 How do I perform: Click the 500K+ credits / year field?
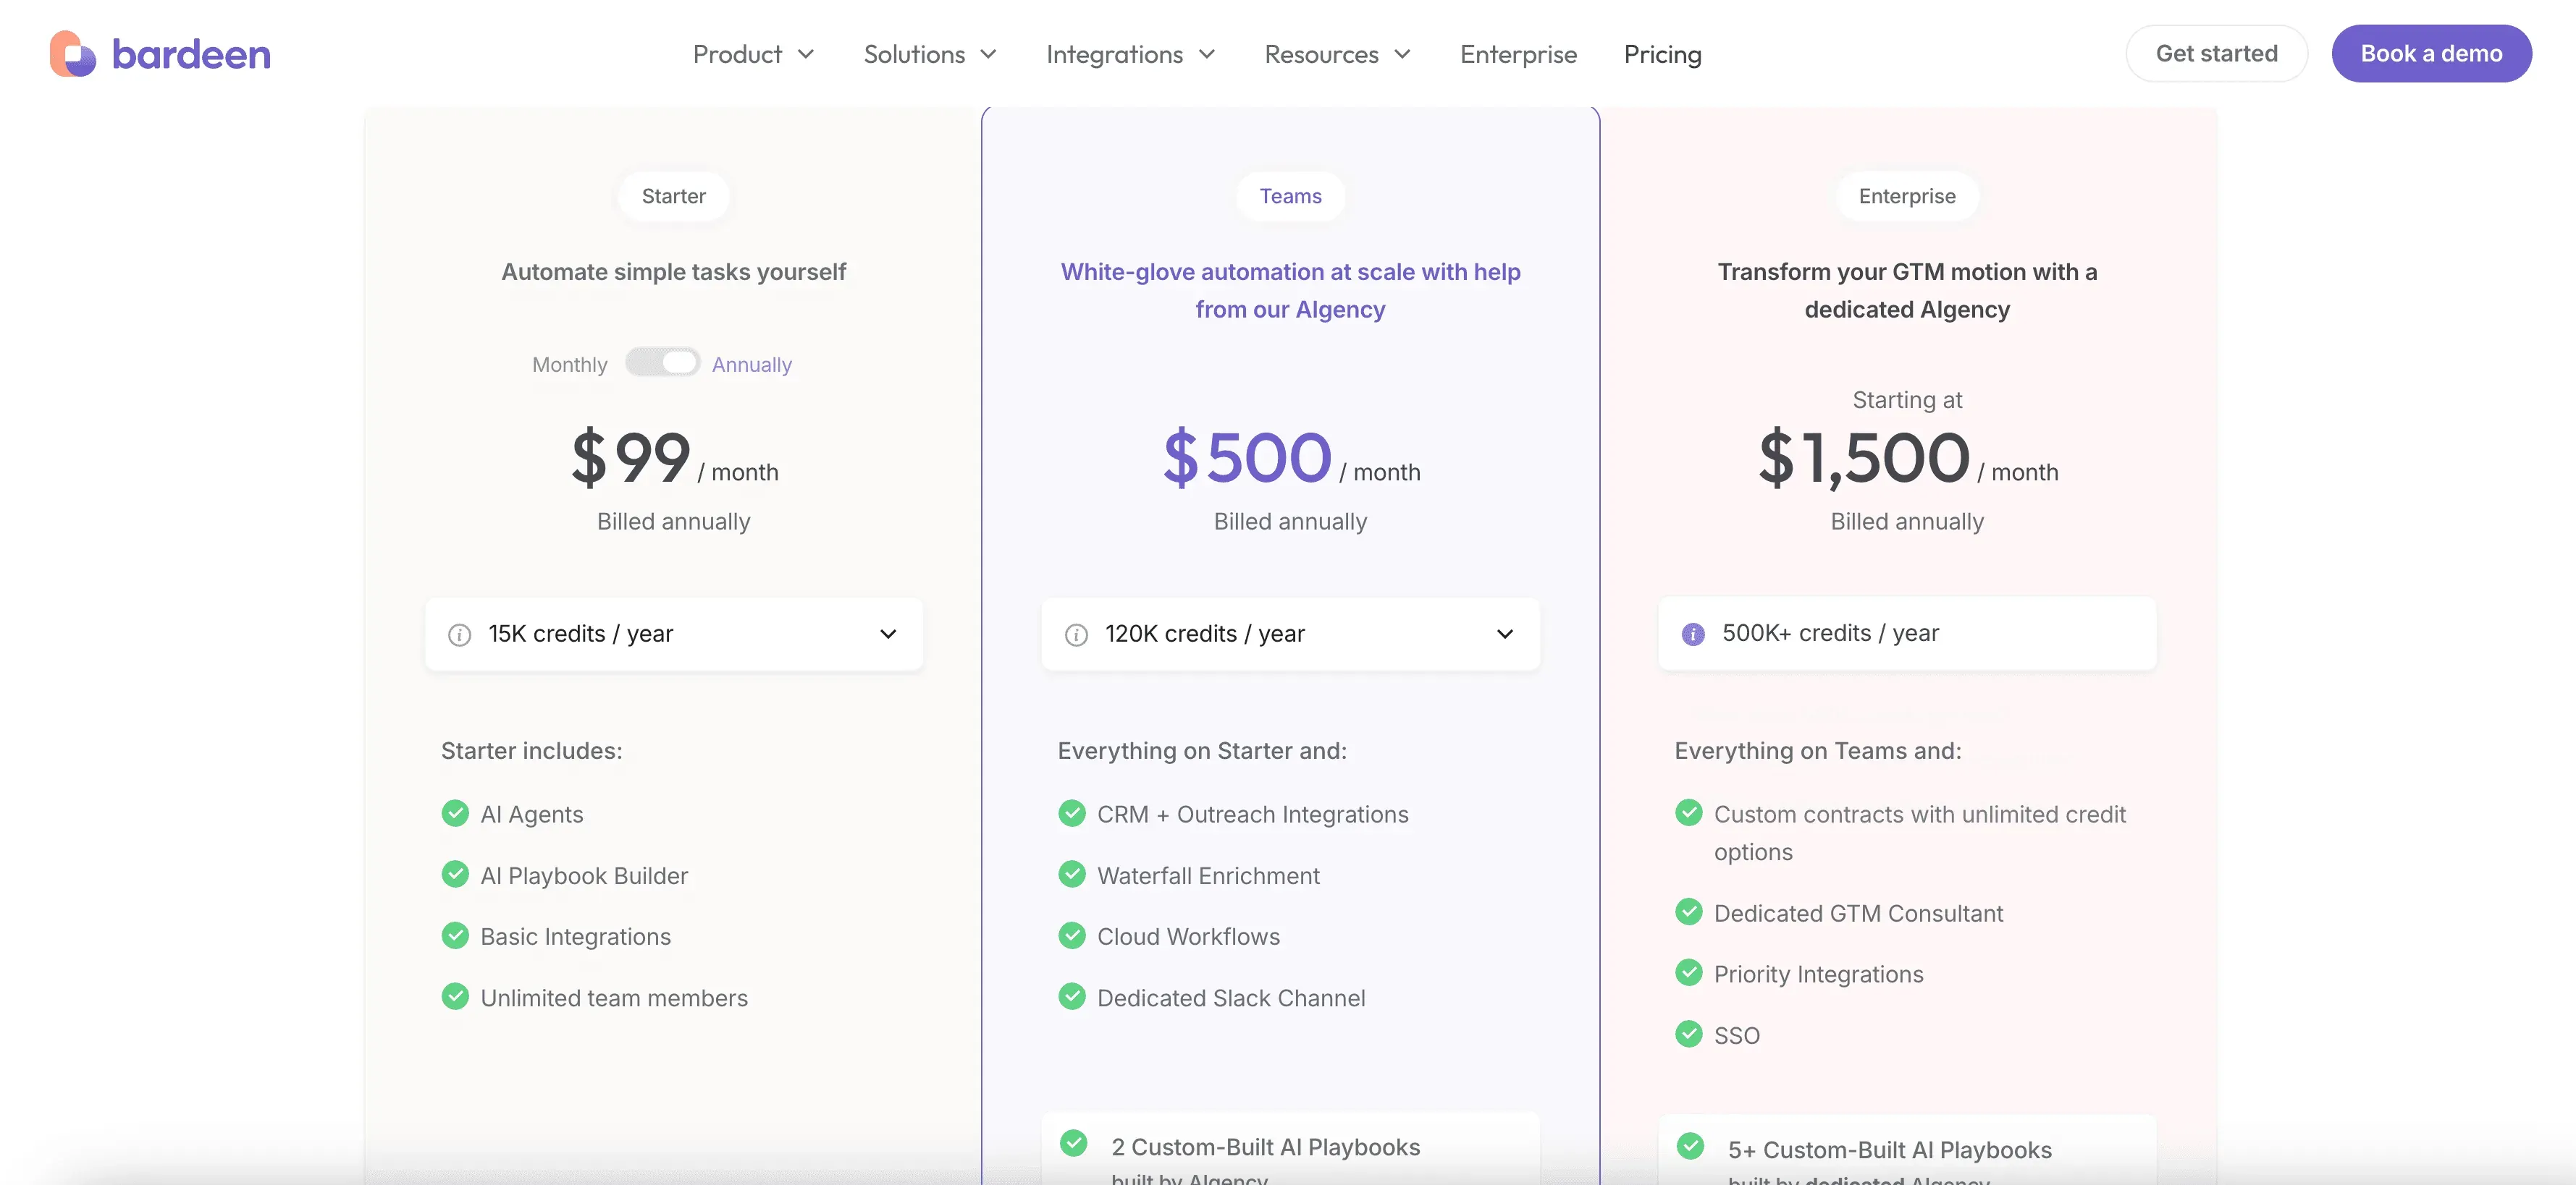[1907, 634]
